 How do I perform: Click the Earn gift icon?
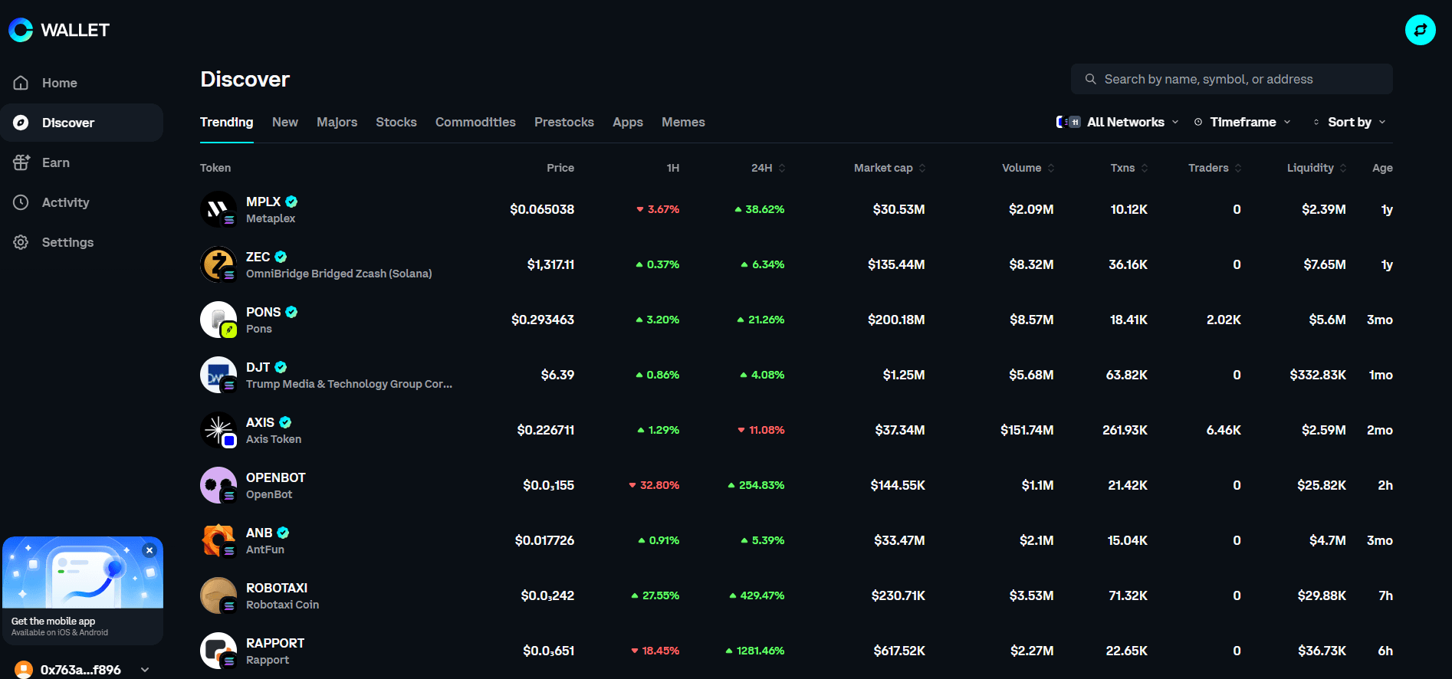click(x=21, y=162)
